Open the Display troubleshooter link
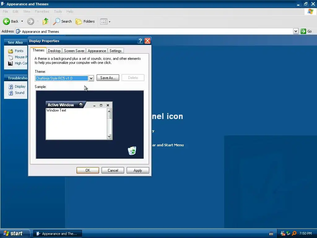This screenshot has height=238, width=317. (20, 86)
